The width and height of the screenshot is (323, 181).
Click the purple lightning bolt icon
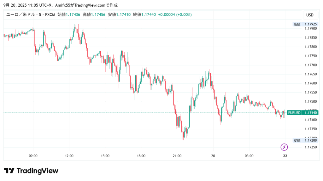pos(284,147)
